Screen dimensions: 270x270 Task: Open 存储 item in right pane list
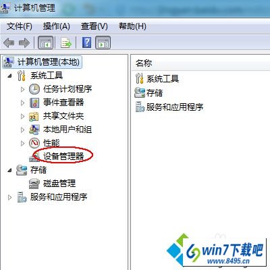pyautogui.click(x=155, y=93)
